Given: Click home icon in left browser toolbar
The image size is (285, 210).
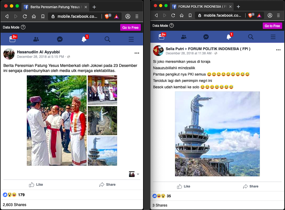Looking at the screenshot, I should (34, 16).
